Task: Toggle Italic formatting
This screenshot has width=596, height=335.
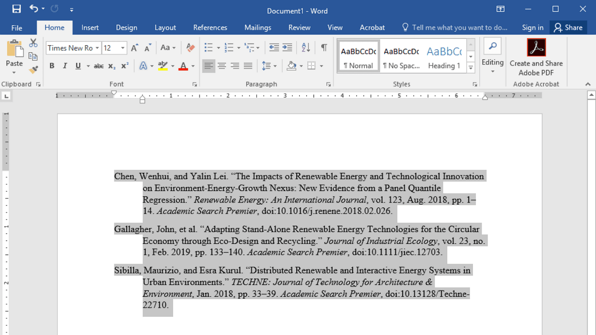Action: 65,66
